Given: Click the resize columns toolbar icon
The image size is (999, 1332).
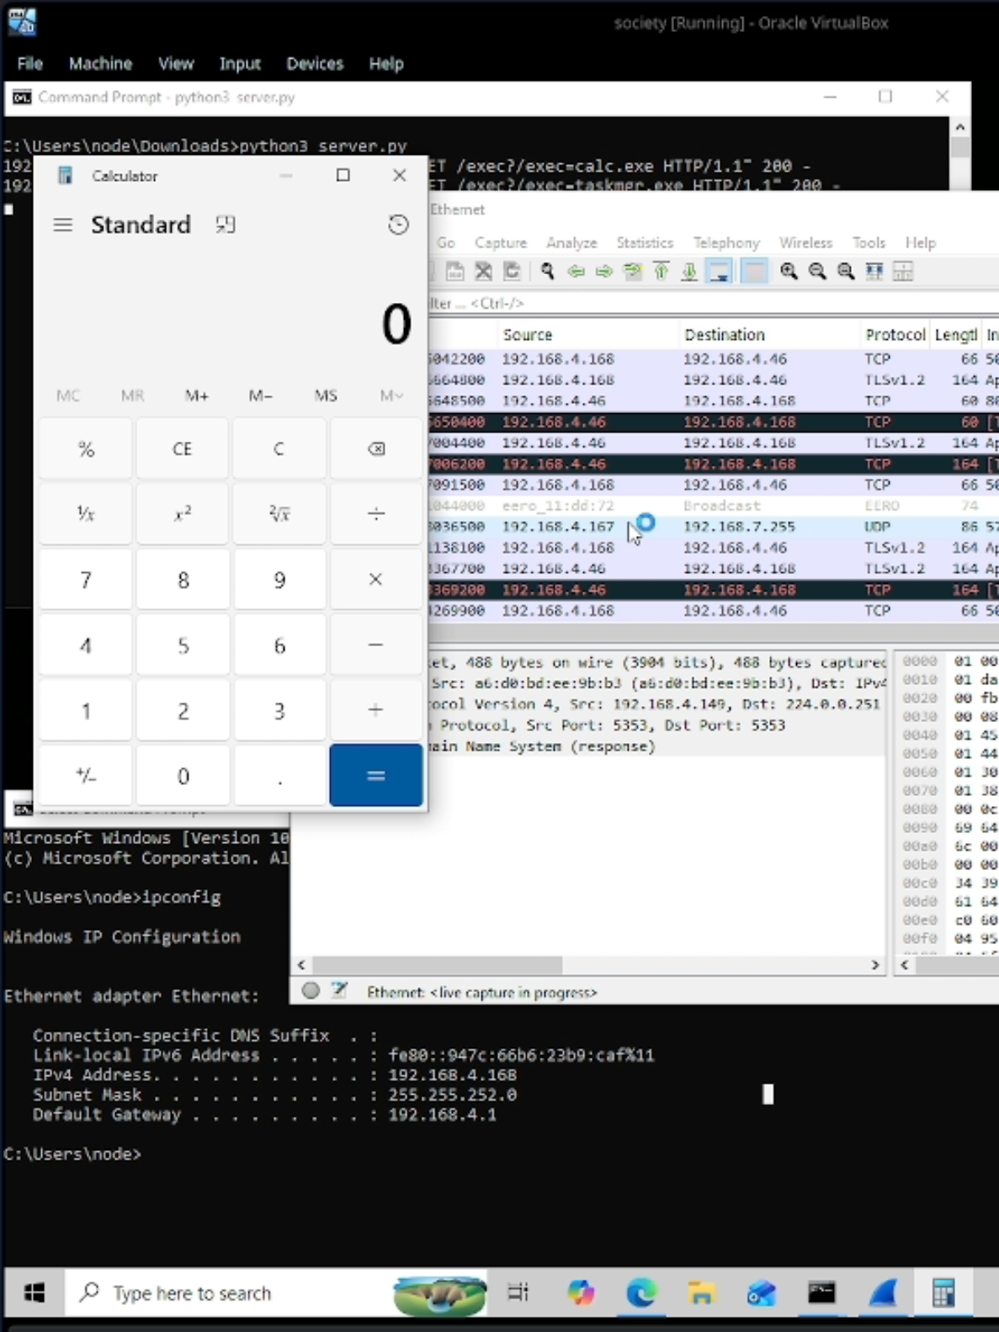Looking at the screenshot, I should pyautogui.click(x=903, y=271).
